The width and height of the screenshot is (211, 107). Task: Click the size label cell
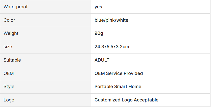point(46,47)
